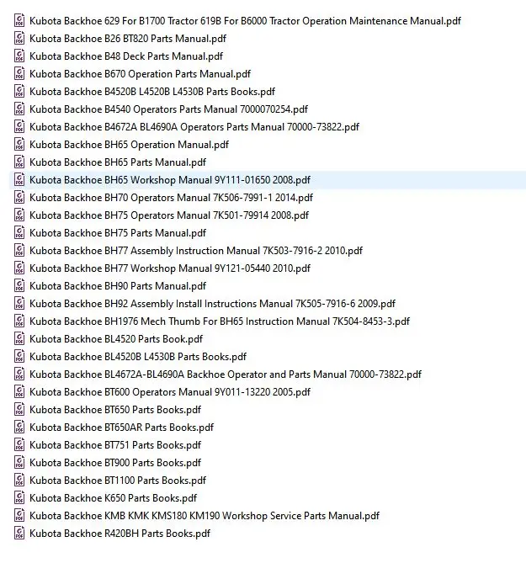
Task: Select Kubota Backhoe BH90 Parts Manual.pdf
Action: (x=118, y=286)
